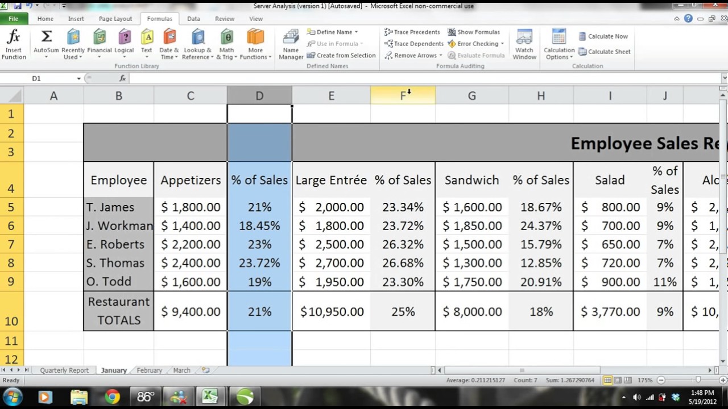This screenshot has height=409, width=728.
Task: Click the AutoSum sigma icon
Action: click(x=47, y=37)
